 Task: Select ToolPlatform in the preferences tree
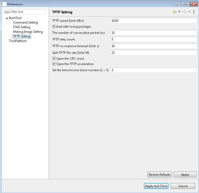pyautogui.click(x=18, y=41)
